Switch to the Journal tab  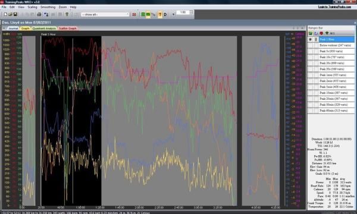click(13, 28)
